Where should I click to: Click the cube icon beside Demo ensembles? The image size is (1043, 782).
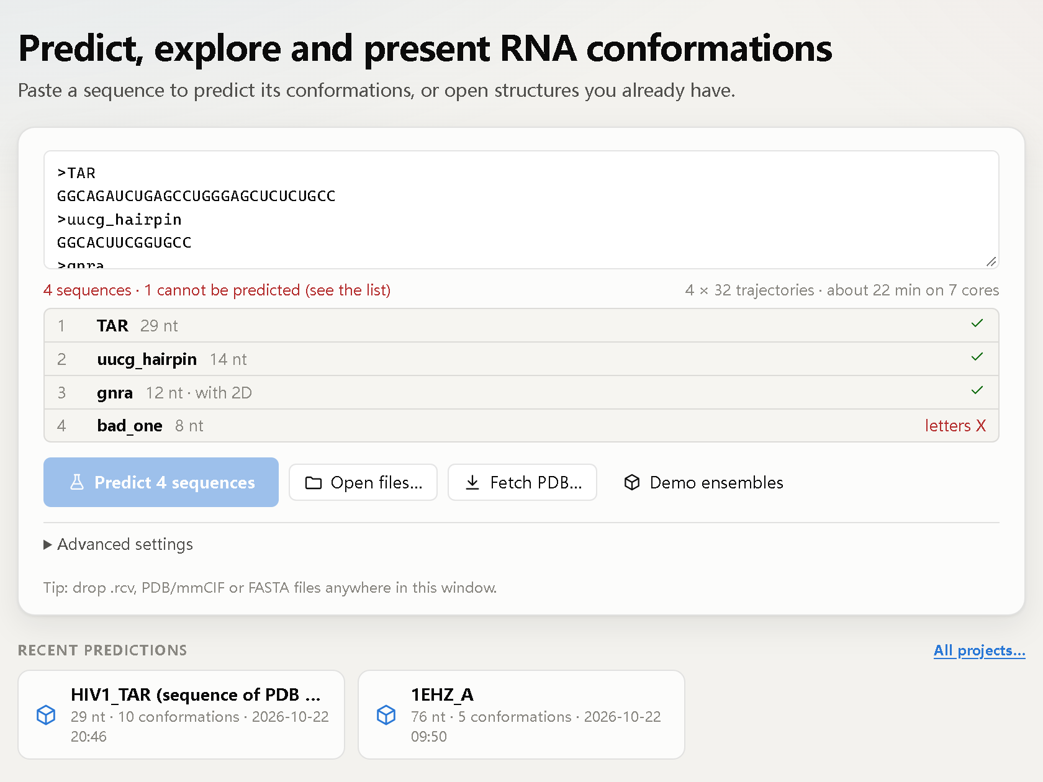(x=632, y=482)
